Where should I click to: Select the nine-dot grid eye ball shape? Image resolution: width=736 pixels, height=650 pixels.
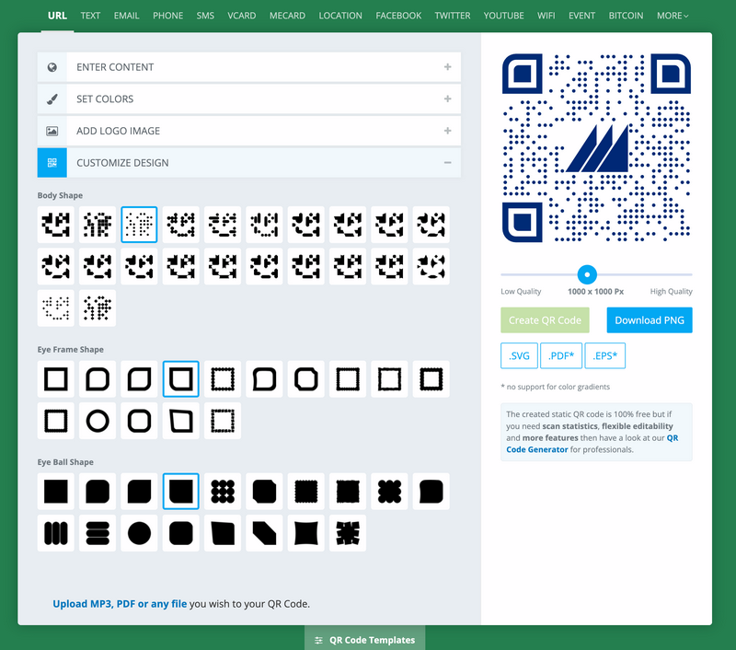click(x=222, y=491)
